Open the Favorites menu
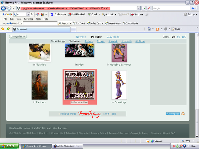199x149 pixels. pyautogui.click(x=28, y=19)
